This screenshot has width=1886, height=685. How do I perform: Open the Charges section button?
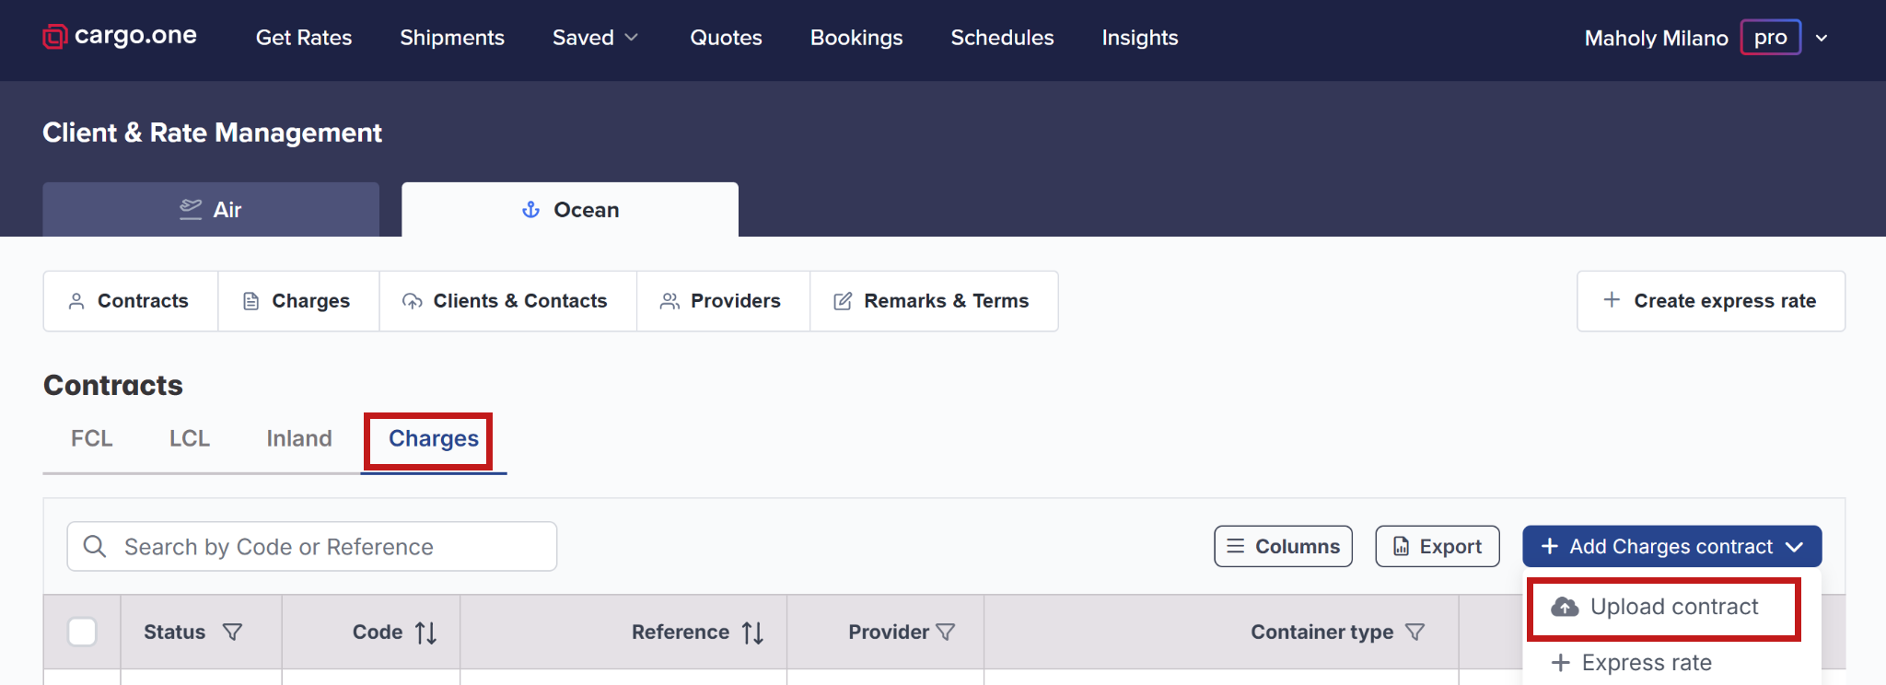tap(298, 301)
